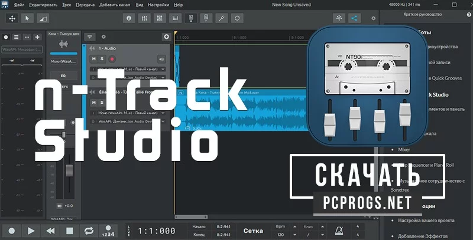Click the Rewind button
The height and width of the screenshot is (240, 473).
[x=50, y=231]
